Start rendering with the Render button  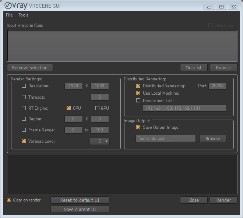(x=223, y=200)
